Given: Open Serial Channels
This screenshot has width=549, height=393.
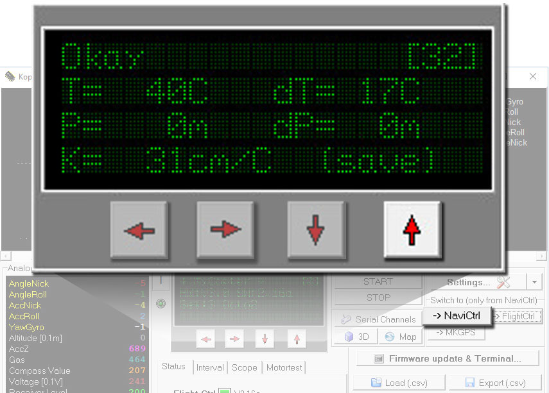Looking at the screenshot, I should 378,319.
